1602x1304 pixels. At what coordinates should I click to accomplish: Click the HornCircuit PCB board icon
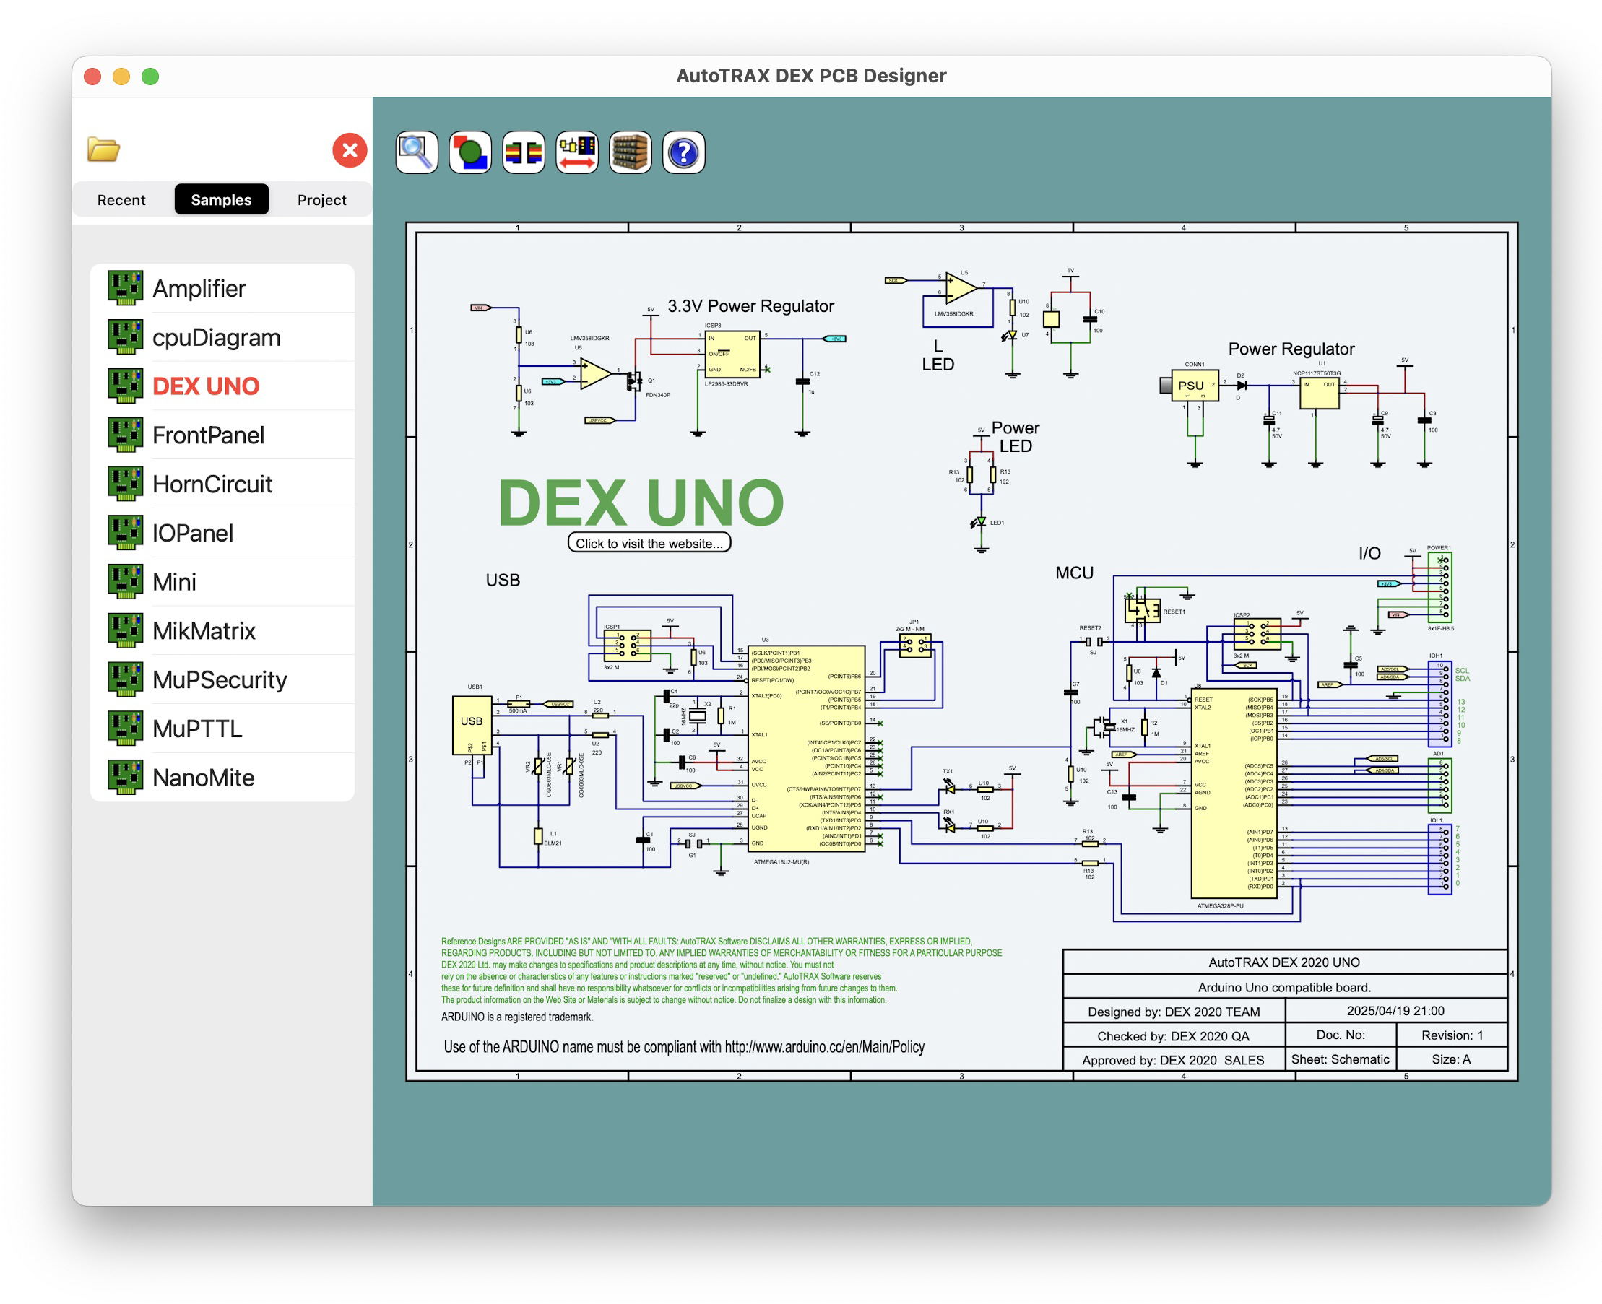click(x=126, y=484)
